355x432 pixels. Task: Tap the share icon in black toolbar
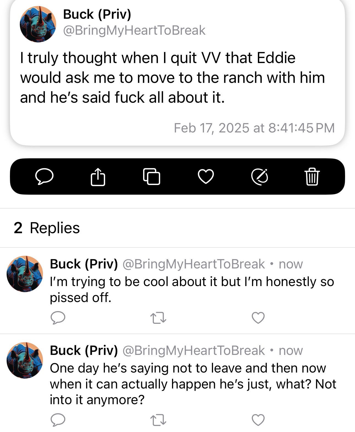coord(98,176)
